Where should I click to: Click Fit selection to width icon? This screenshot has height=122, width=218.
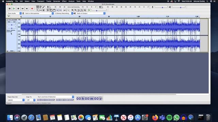coord(79,10)
